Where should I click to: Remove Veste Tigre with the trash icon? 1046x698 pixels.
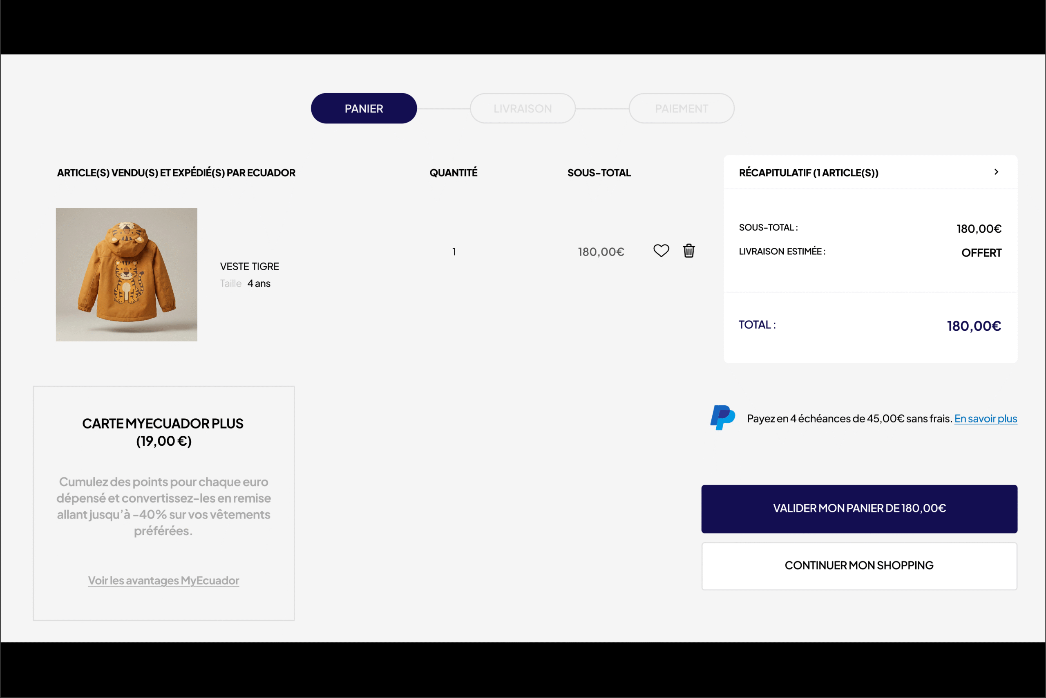click(x=688, y=251)
